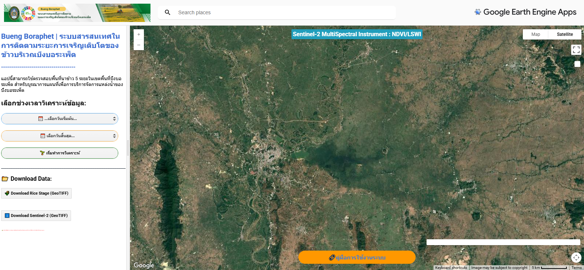Open the end date dropdown
The width and height of the screenshot is (584, 270).
60,136
